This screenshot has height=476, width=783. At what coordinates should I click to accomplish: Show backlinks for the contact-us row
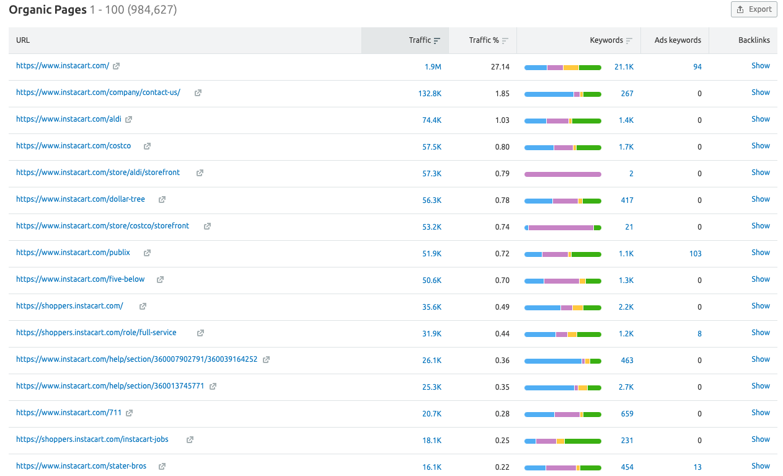coord(761,92)
